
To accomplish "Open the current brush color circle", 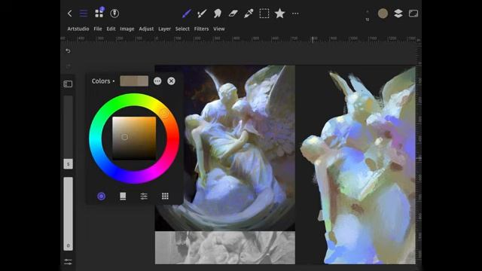I will point(383,14).
